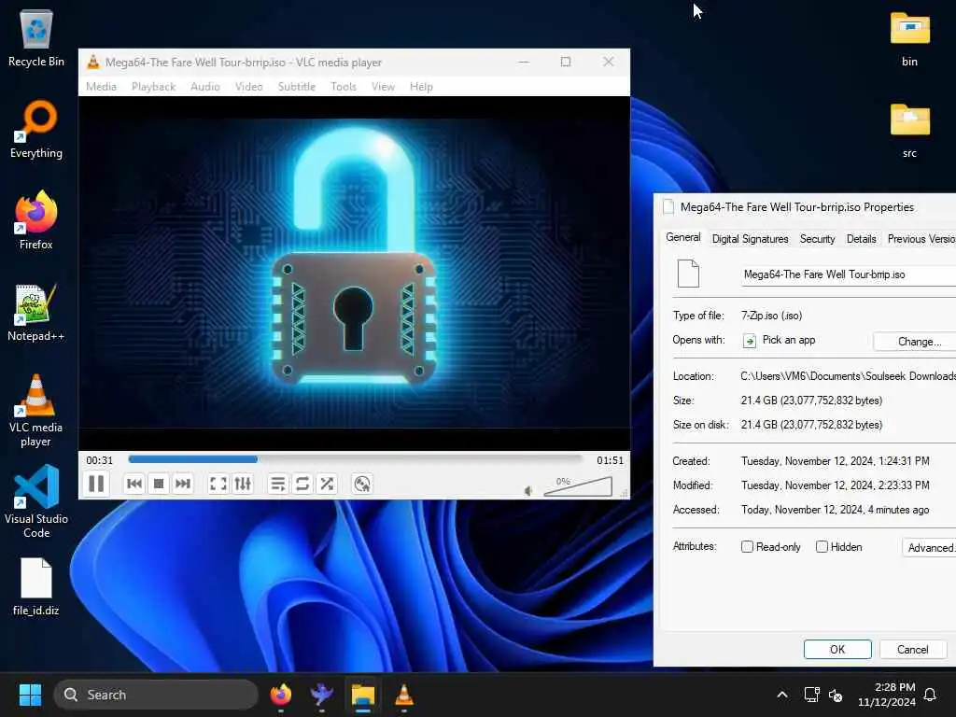
Task: Open the VLC Playback menu
Action: [154, 87]
